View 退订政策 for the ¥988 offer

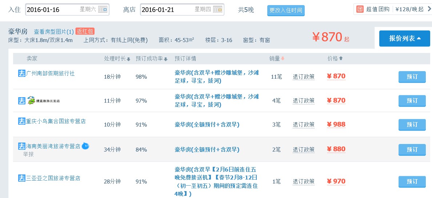[x=303, y=124]
